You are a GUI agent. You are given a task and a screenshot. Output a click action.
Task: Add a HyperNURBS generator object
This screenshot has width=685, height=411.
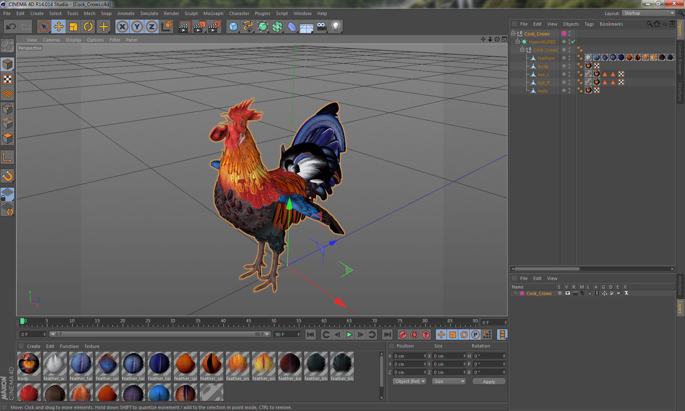(x=263, y=27)
